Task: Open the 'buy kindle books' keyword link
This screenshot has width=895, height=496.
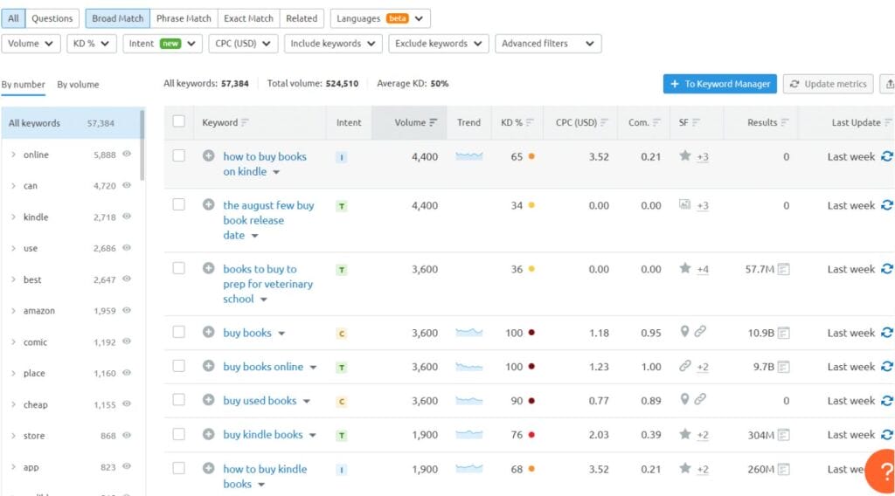Action: click(x=263, y=434)
